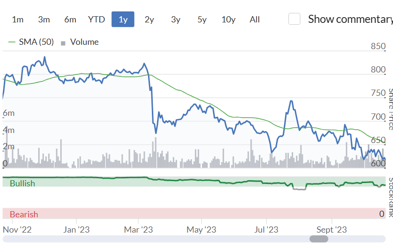Click the 6m volume axis label

coord(9,113)
